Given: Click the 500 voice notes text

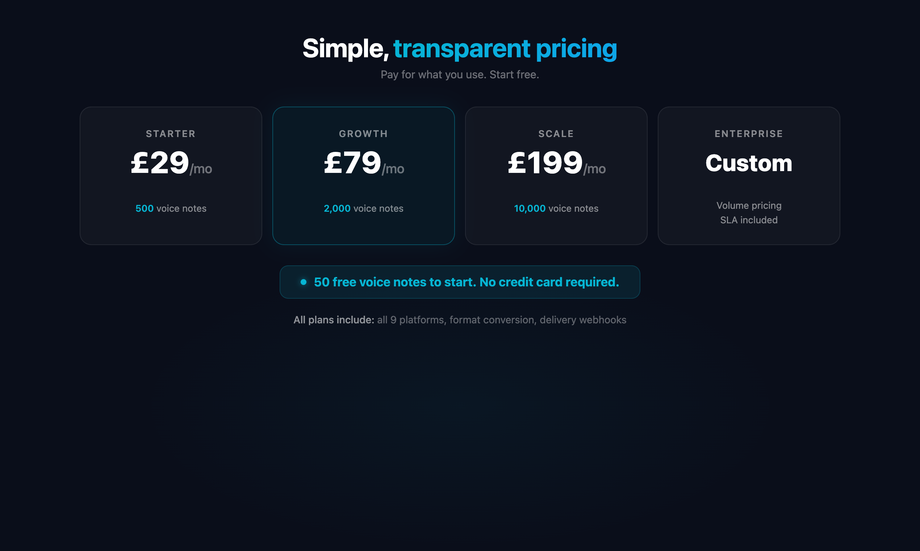Looking at the screenshot, I should 170,208.
